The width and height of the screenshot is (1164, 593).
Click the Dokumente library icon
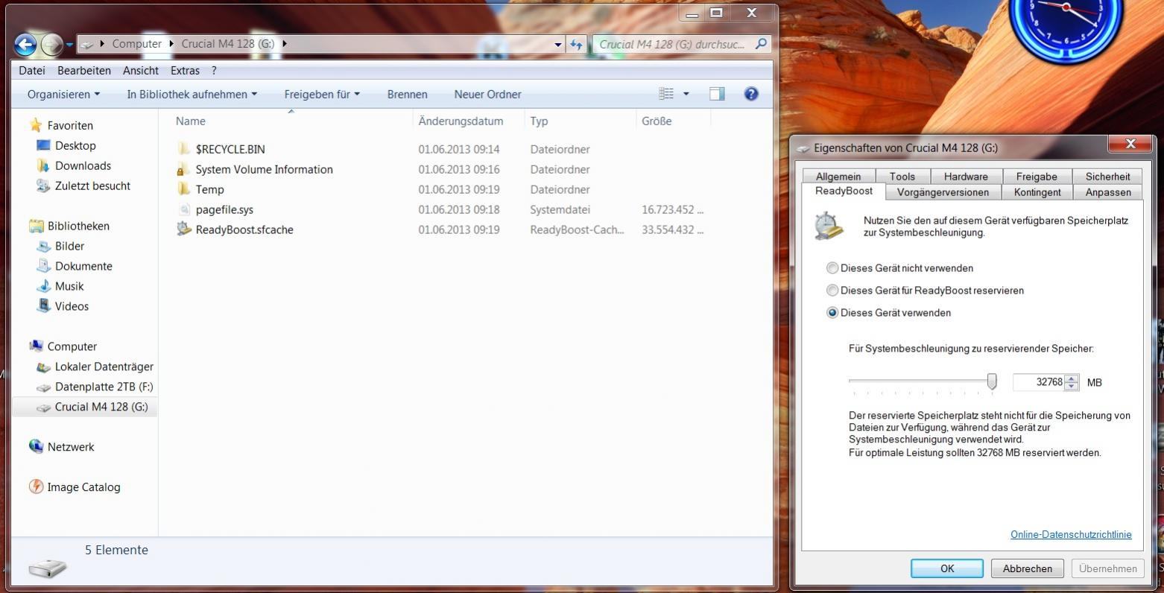[43, 266]
